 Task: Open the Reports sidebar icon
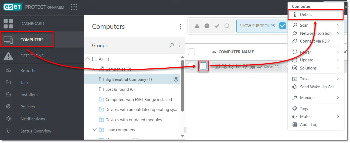tap(8, 71)
